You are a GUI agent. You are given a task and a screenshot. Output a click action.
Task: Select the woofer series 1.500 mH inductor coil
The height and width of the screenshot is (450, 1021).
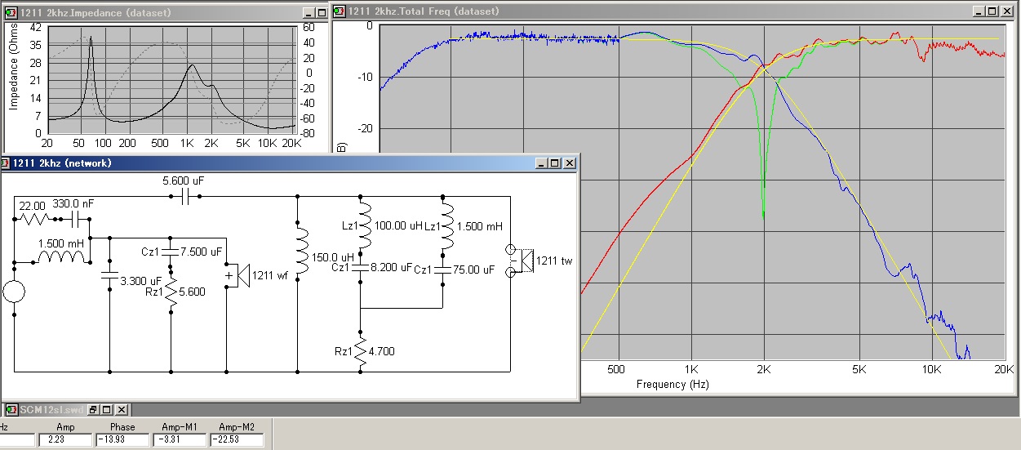coord(63,257)
